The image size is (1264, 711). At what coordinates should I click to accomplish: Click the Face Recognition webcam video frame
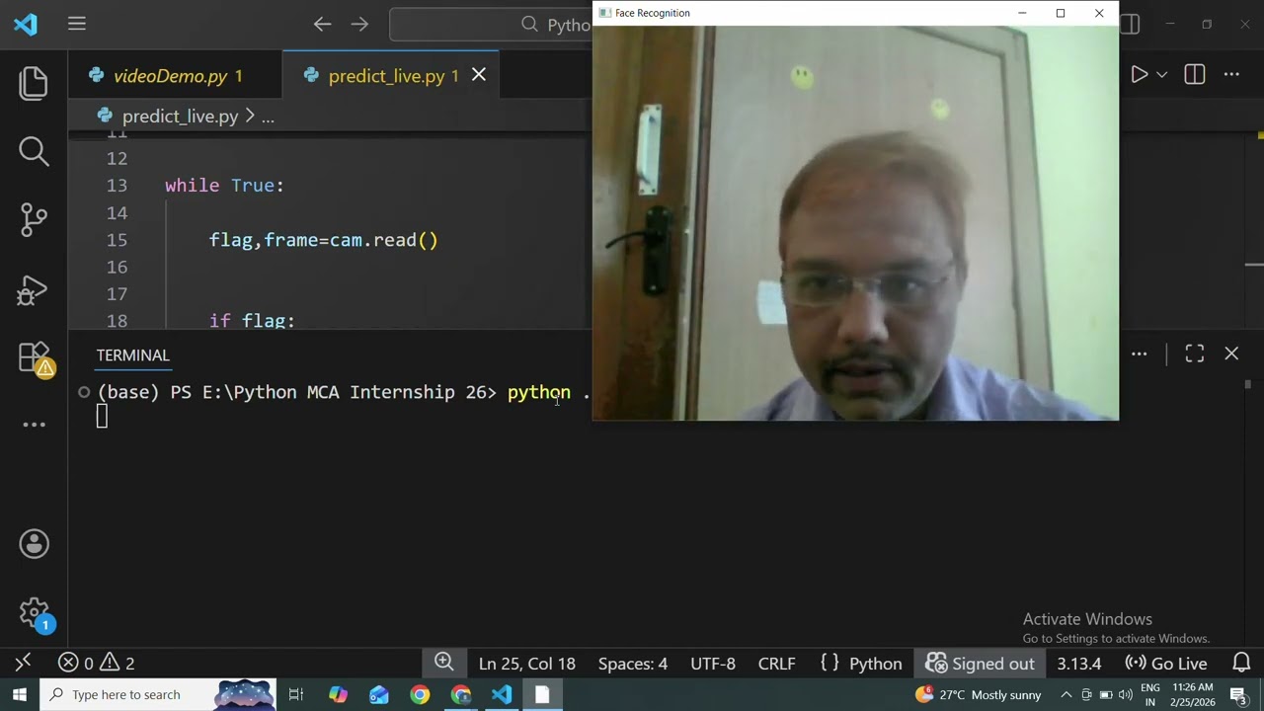(x=855, y=223)
